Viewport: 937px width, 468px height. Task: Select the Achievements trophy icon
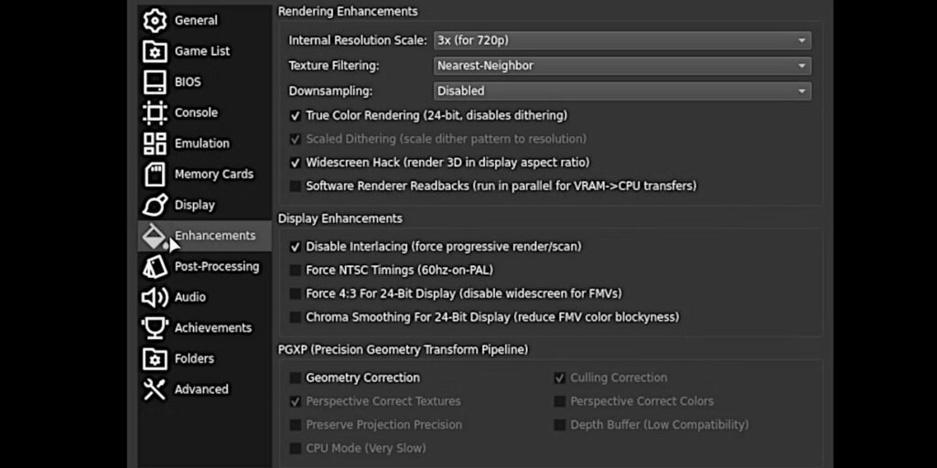155,328
